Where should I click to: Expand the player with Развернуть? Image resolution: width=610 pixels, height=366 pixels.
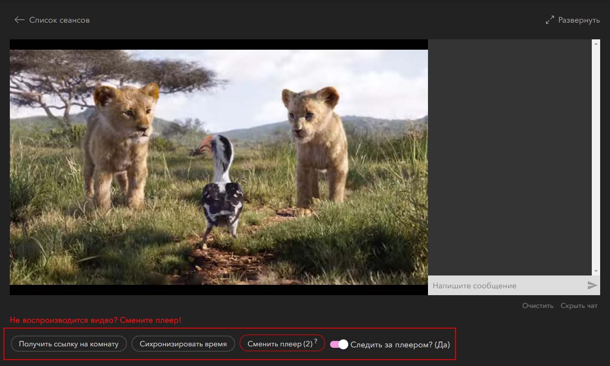click(x=579, y=20)
